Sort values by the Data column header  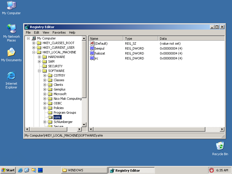pyautogui.click(x=191, y=39)
